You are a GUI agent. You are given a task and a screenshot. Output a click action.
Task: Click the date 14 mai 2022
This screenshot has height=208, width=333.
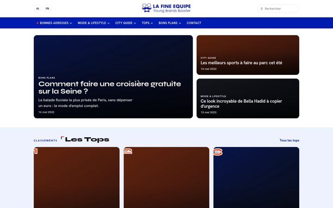pos(209,69)
